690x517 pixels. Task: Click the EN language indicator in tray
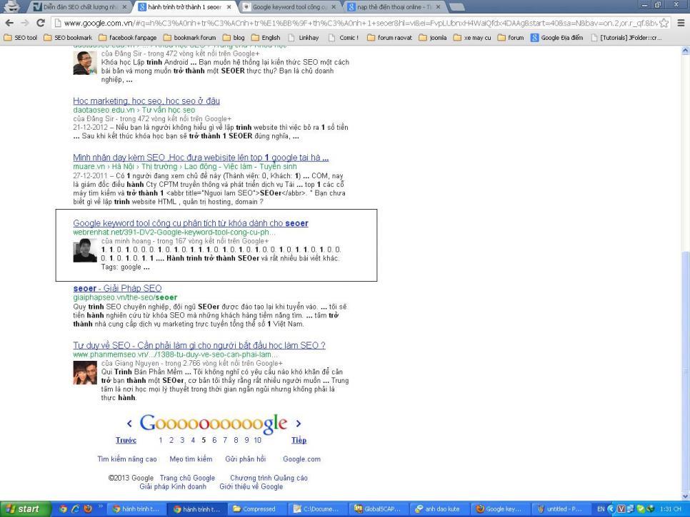coord(601,509)
